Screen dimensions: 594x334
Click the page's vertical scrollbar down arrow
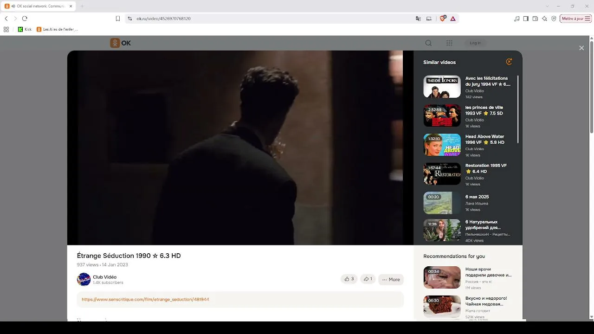[x=591, y=317]
